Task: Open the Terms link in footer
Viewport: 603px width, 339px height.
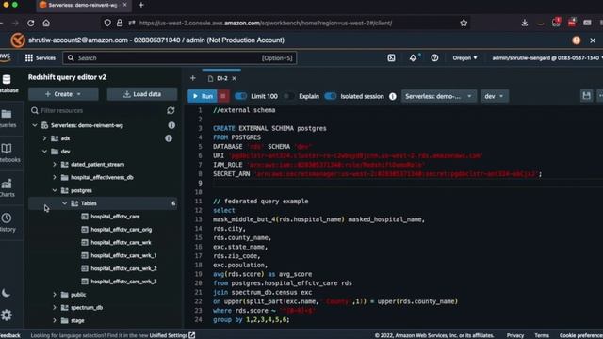Action: coord(542,335)
